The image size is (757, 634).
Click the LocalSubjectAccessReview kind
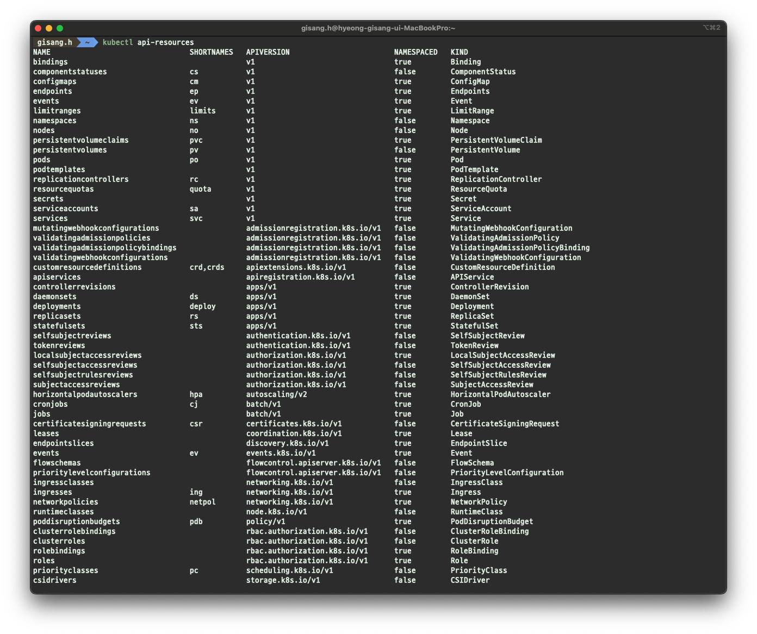pyautogui.click(x=503, y=355)
